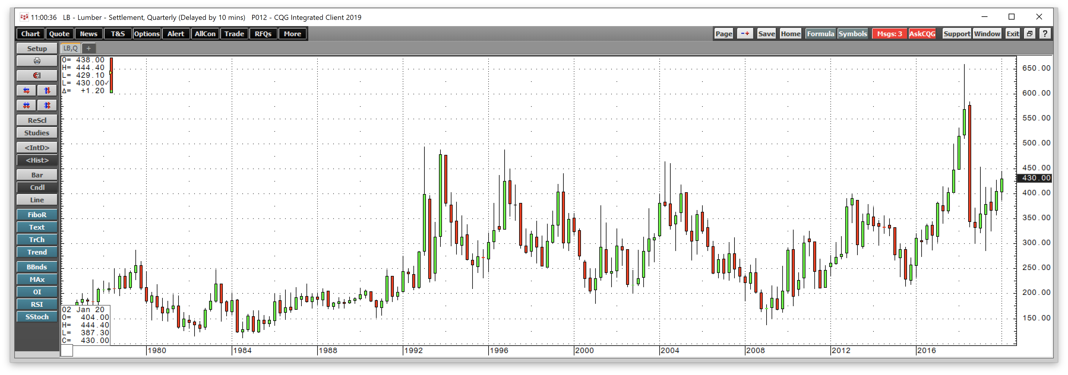Add a new tab with plus
Viewport: 1068px width, 375px height.
pyautogui.click(x=89, y=48)
